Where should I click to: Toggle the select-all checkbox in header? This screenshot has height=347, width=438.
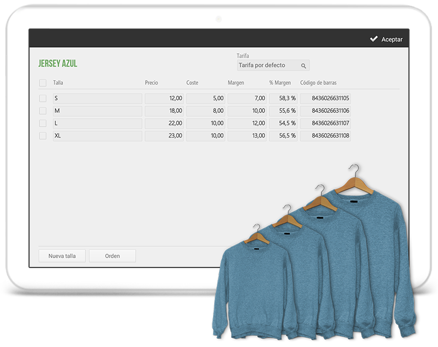coord(43,83)
